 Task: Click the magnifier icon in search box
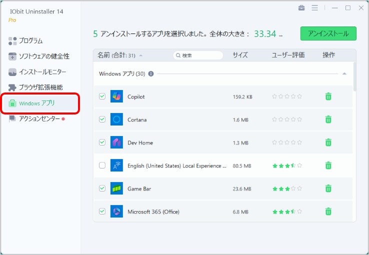pos(178,55)
